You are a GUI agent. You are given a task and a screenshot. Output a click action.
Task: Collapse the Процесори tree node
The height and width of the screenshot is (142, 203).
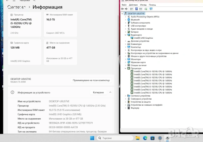[126, 68]
